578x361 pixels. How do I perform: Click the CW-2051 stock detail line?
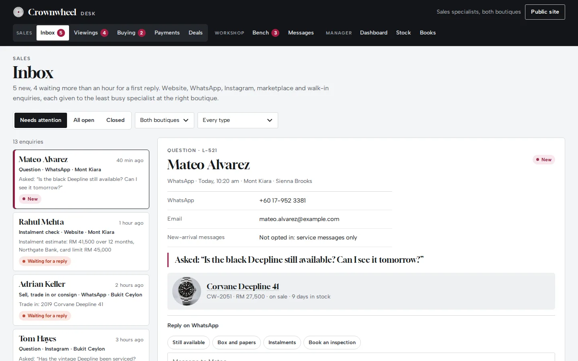pos(269,297)
